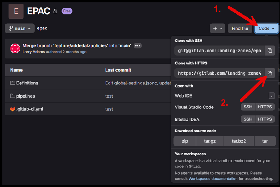Open the .gitlab-ci.yml file

(29, 109)
